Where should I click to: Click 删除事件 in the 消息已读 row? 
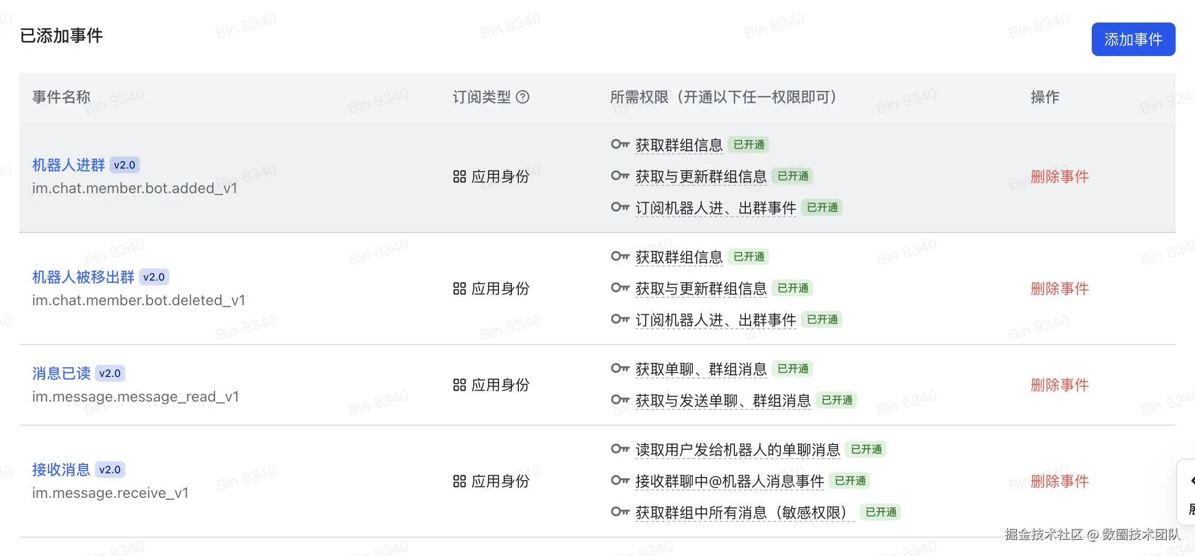(x=1059, y=385)
